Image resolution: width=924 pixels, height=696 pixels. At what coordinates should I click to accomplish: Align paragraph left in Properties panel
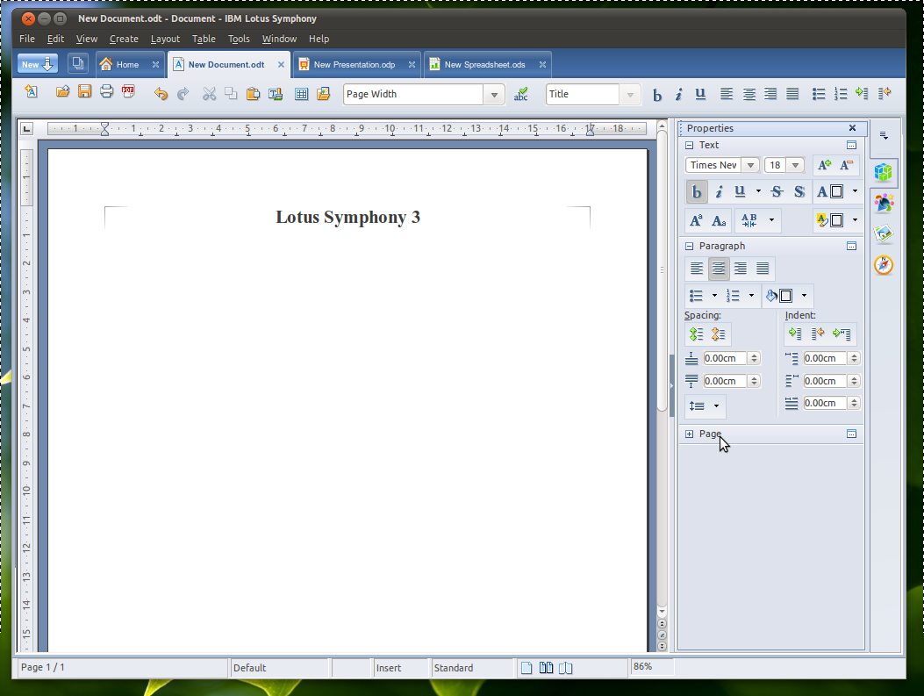tap(697, 269)
